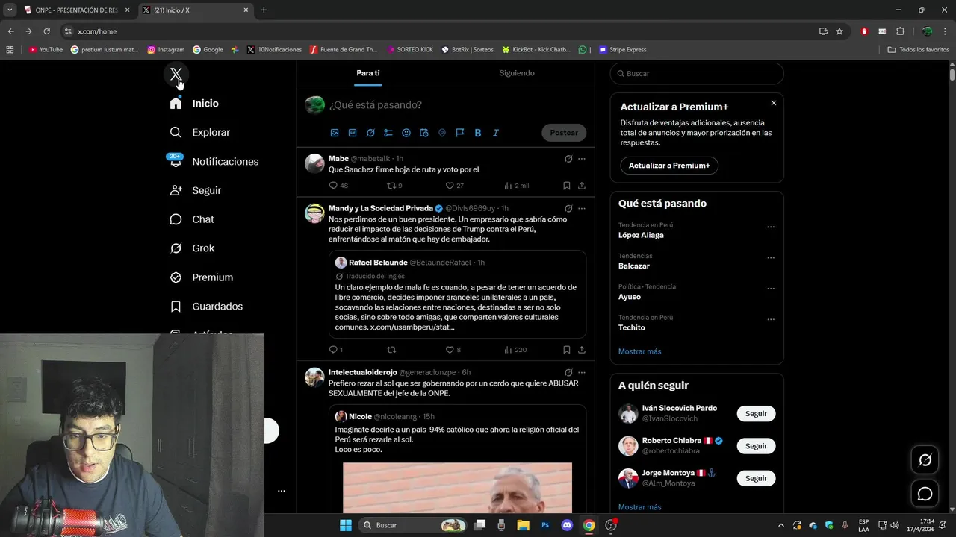The width and height of the screenshot is (956, 537).
Task: Tag a location in the post
Action: coord(442,133)
